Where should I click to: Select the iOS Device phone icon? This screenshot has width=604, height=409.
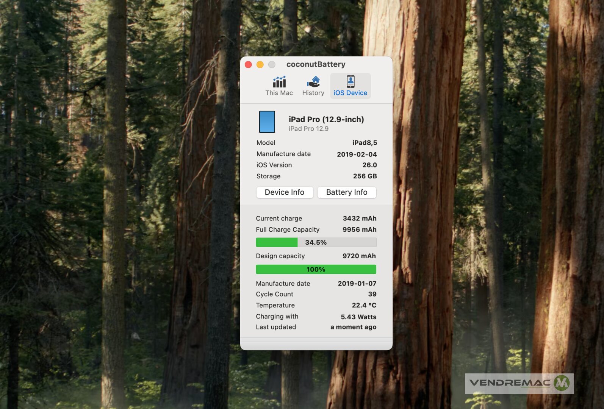click(x=351, y=82)
